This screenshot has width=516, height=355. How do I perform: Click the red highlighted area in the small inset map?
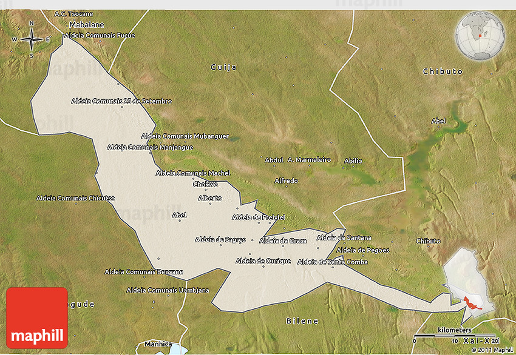pos(471,301)
